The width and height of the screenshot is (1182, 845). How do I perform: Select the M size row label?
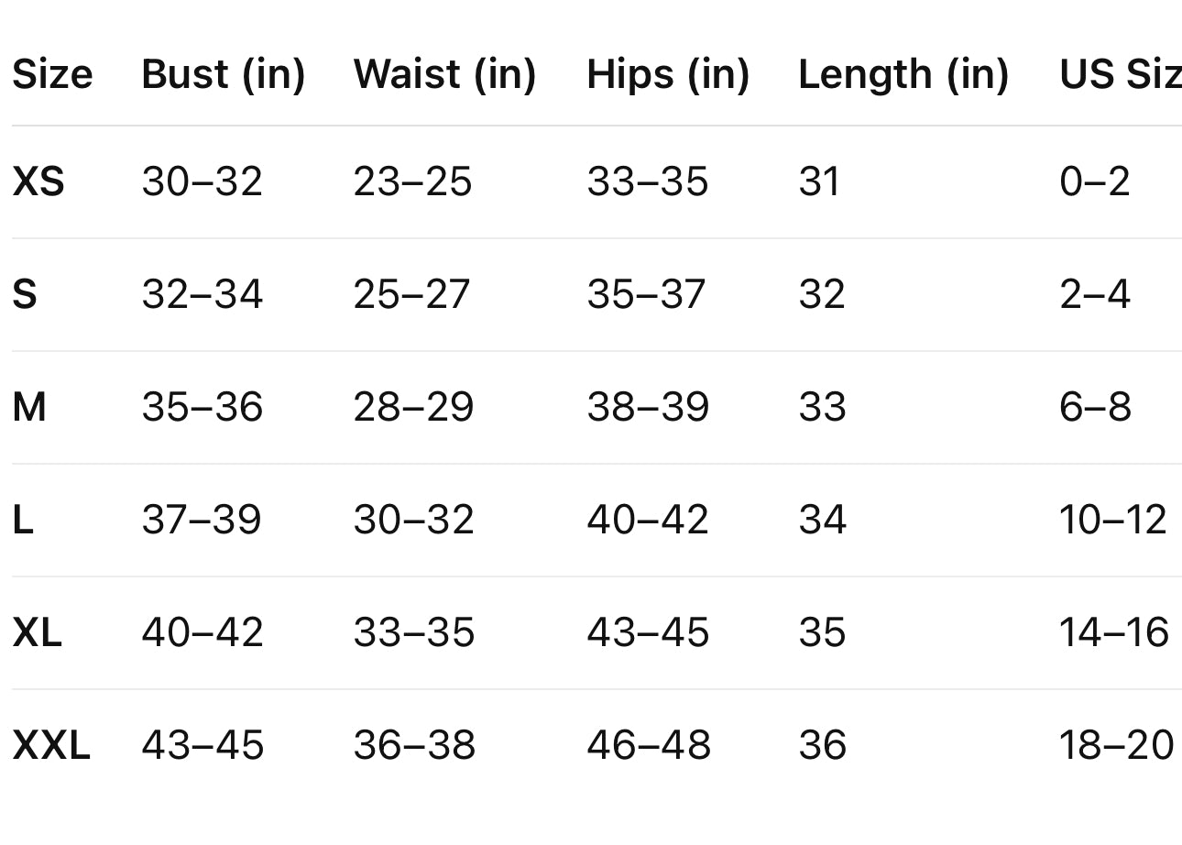(x=29, y=407)
